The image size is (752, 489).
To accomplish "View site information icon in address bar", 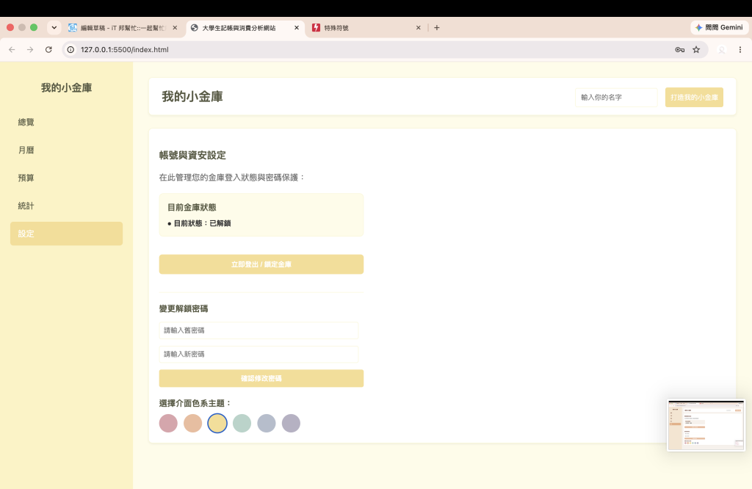I will [70, 49].
